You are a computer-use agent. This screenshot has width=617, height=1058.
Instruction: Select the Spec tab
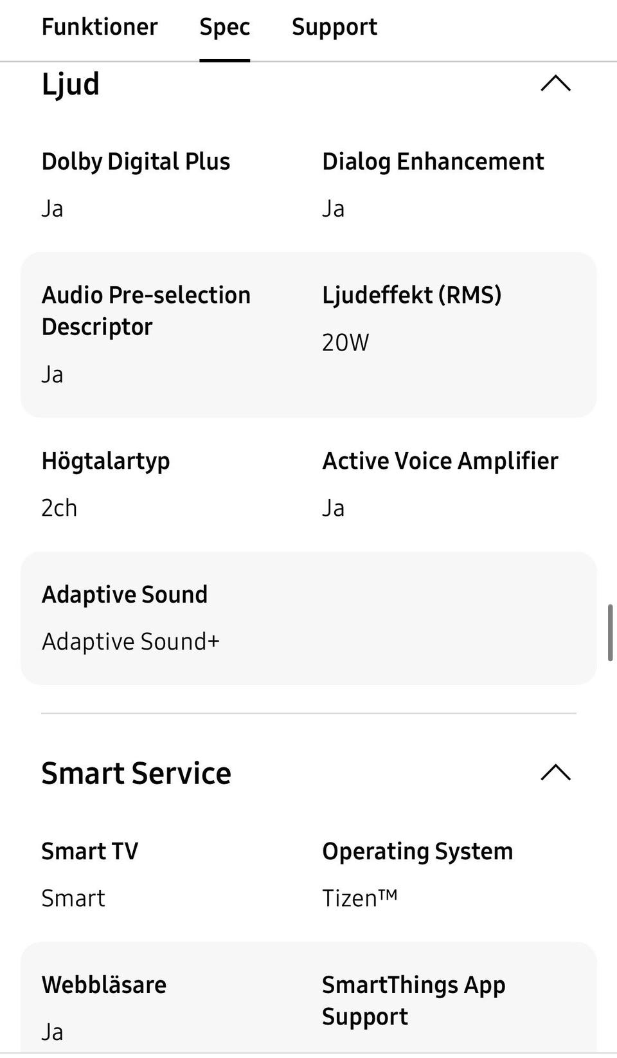point(224,27)
